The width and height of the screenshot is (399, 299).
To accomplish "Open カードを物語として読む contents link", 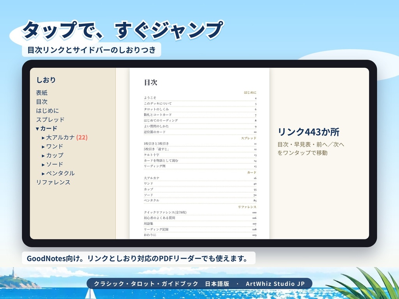I will click(200, 161).
